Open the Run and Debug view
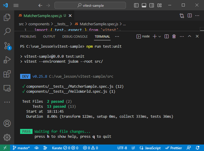Screen dimensions: 204x151 [7, 60]
